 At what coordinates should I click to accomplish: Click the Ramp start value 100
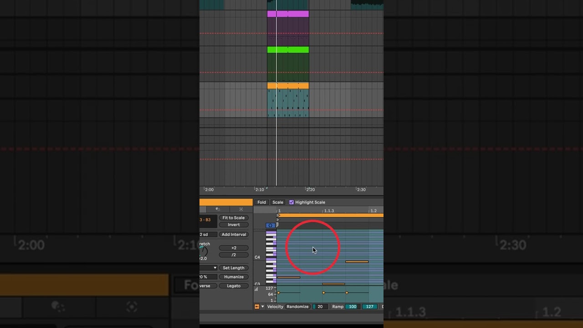(352, 307)
